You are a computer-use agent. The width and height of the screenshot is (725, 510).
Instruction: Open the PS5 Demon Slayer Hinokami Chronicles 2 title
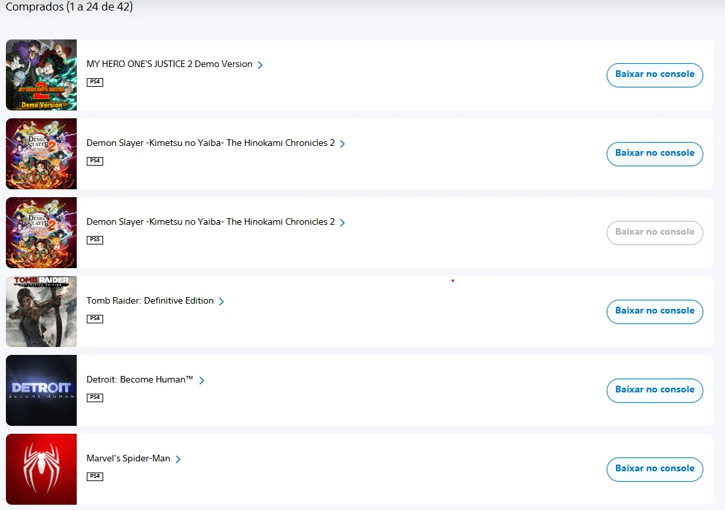click(x=210, y=222)
